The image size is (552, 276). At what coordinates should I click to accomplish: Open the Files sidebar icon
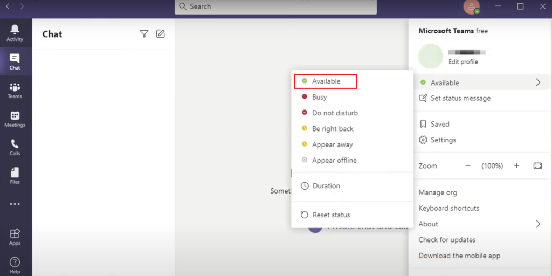click(15, 172)
